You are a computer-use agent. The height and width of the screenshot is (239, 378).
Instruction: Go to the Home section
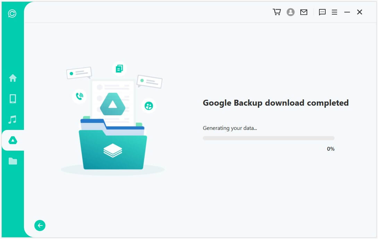pyautogui.click(x=13, y=78)
